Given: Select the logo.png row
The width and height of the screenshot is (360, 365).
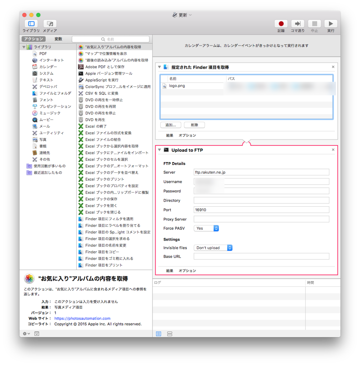Looking at the screenshot, I should click(x=246, y=86).
